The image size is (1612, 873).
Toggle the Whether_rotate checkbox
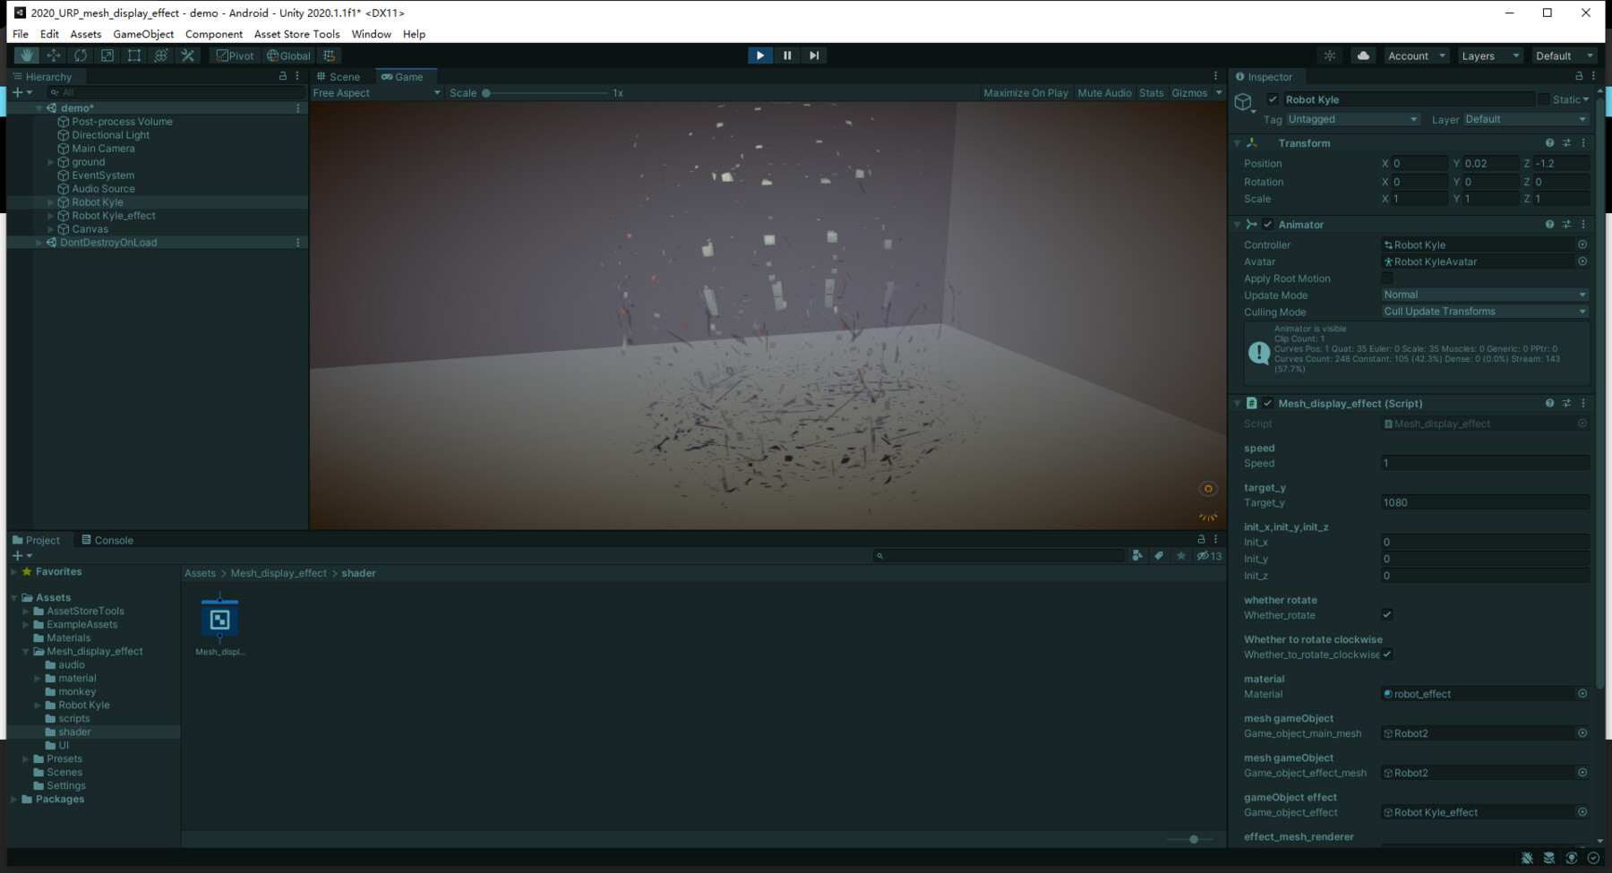(1386, 614)
